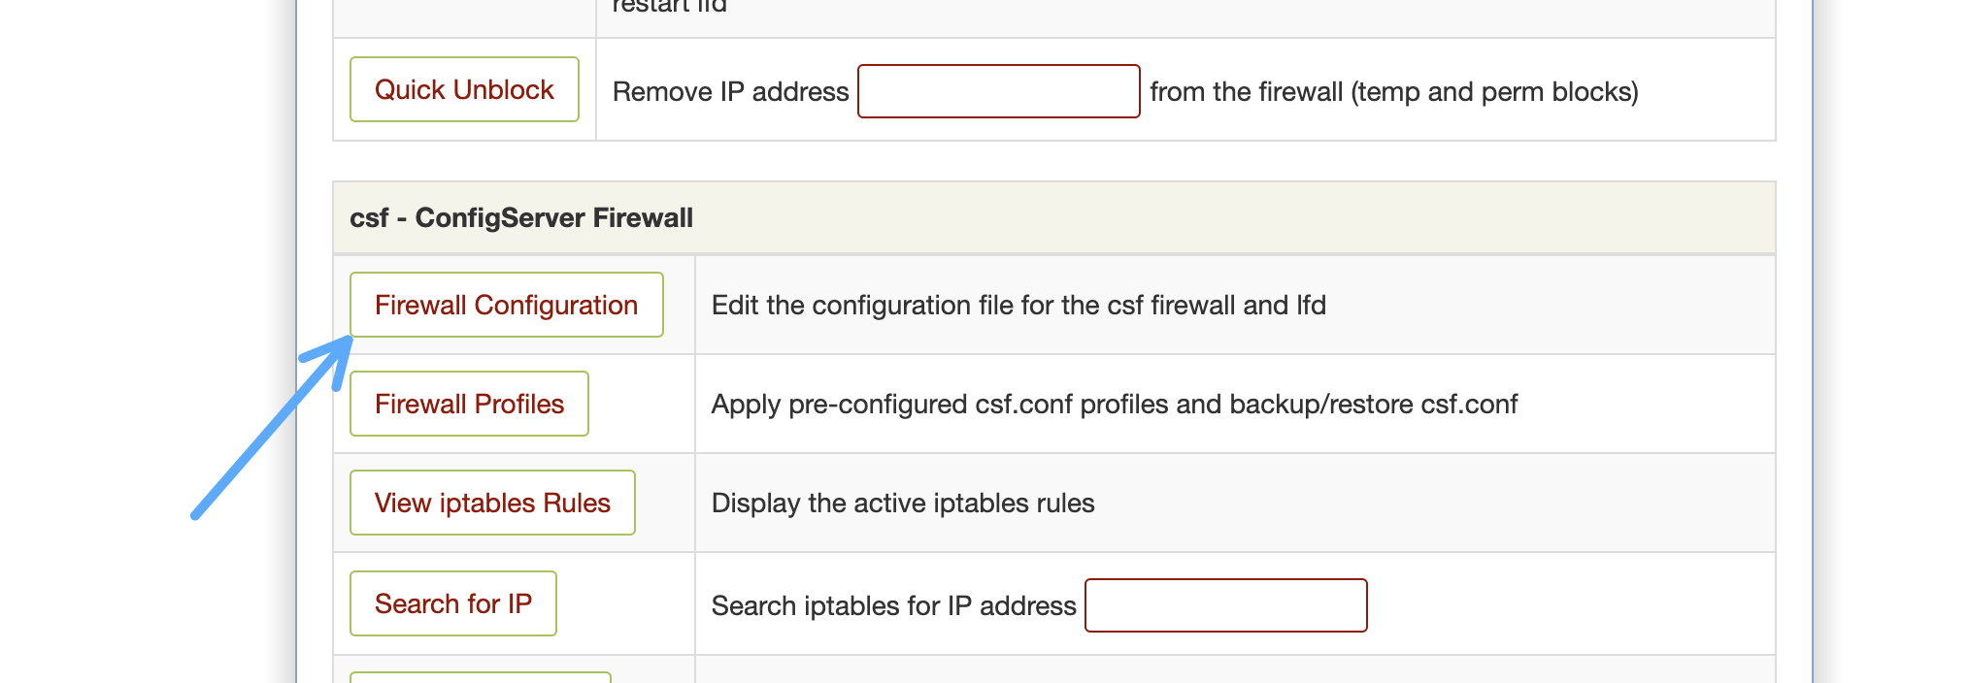Click the empty cell above Quick Unblock

[464, 18]
